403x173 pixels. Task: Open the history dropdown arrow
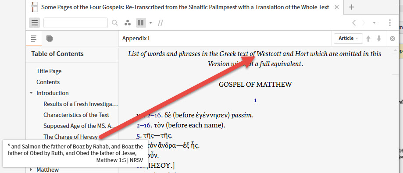point(374,23)
